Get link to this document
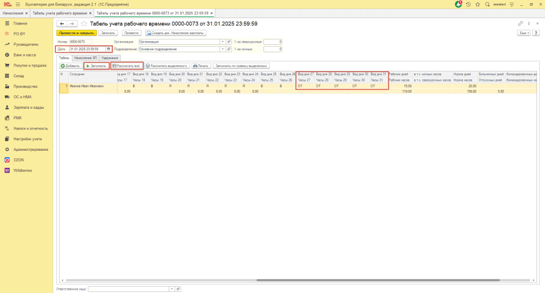This screenshot has height=293, width=545. tap(521, 23)
